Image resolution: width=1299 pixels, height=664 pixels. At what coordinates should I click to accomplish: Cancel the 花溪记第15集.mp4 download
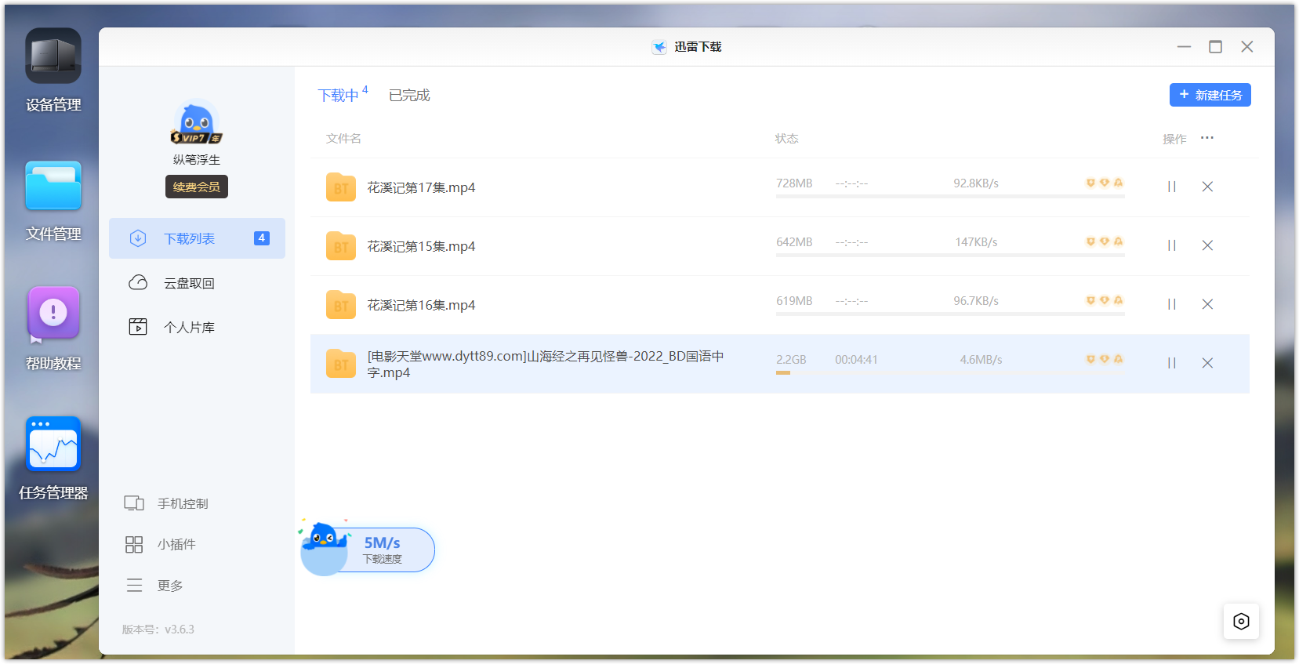(x=1207, y=245)
